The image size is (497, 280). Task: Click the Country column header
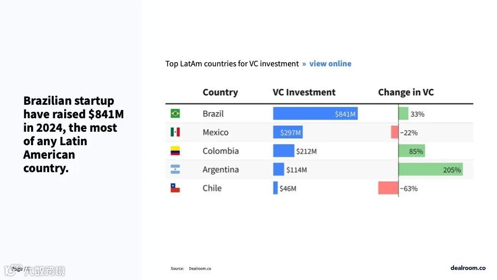coord(220,92)
